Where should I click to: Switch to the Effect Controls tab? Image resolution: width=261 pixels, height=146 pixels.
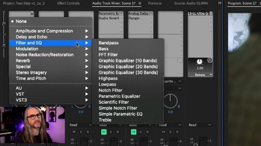coord(68,3)
